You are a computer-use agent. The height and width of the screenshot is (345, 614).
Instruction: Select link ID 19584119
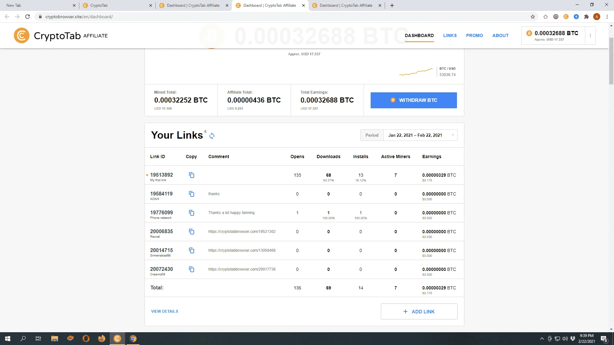click(161, 194)
